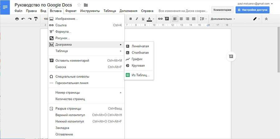Toggle underline formatting

click(143, 19)
